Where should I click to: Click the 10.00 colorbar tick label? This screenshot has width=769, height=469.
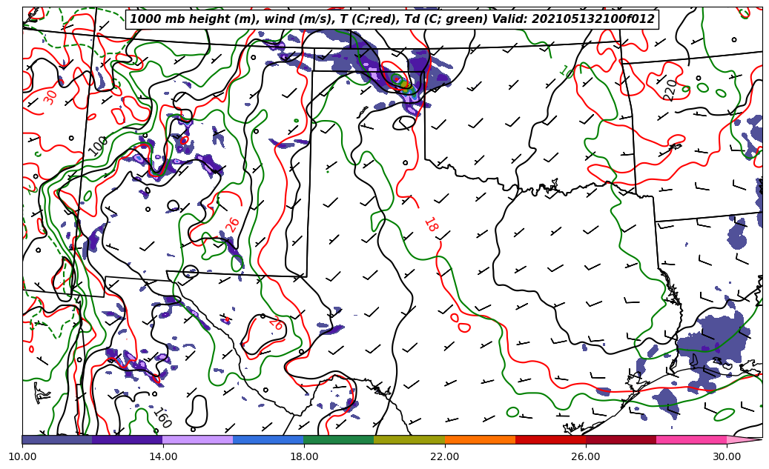pos(22,456)
